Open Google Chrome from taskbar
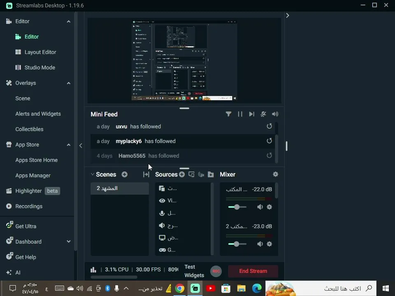This screenshot has width=395, height=296. pyautogui.click(x=180, y=288)
